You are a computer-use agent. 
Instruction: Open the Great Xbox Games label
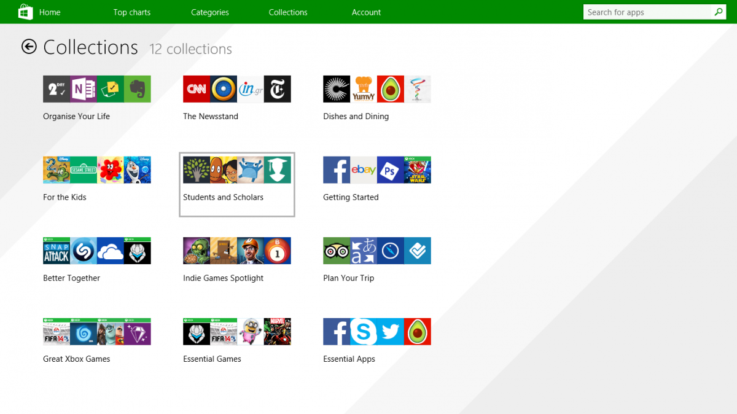(x=76, y=359)
